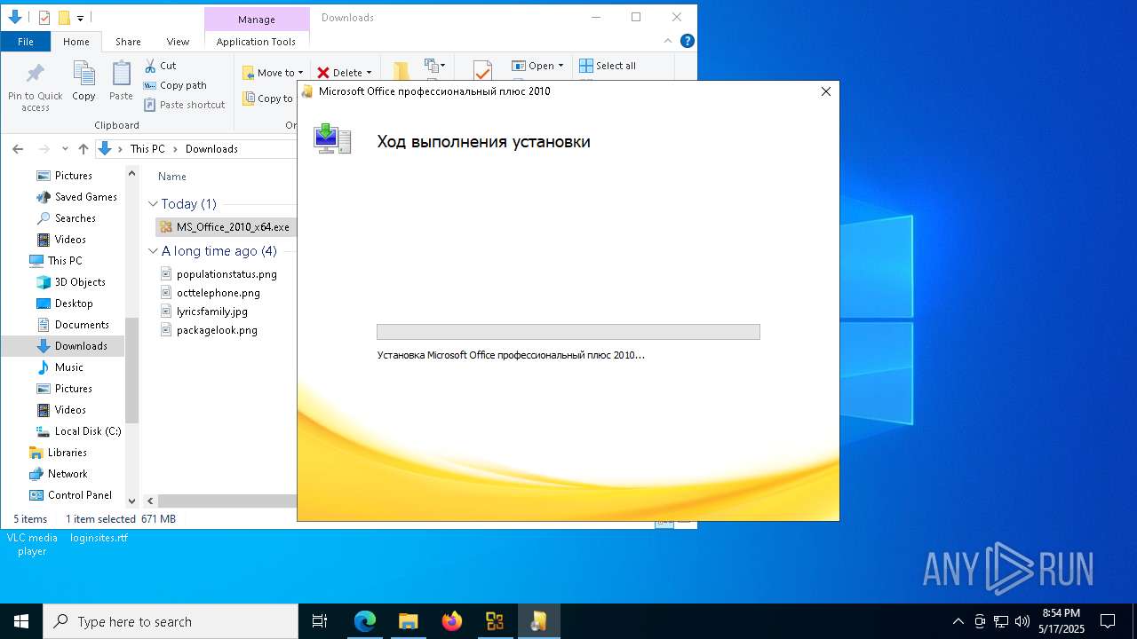The width and height of the screenshot is (1137, 639).
Task: Select lyricsfamily.jpg file
Action: [x=204, y=312]
